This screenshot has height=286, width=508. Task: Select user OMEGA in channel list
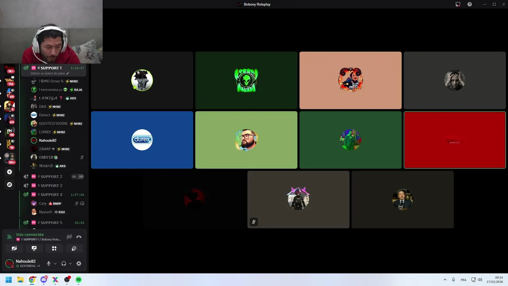click(58, 98)
